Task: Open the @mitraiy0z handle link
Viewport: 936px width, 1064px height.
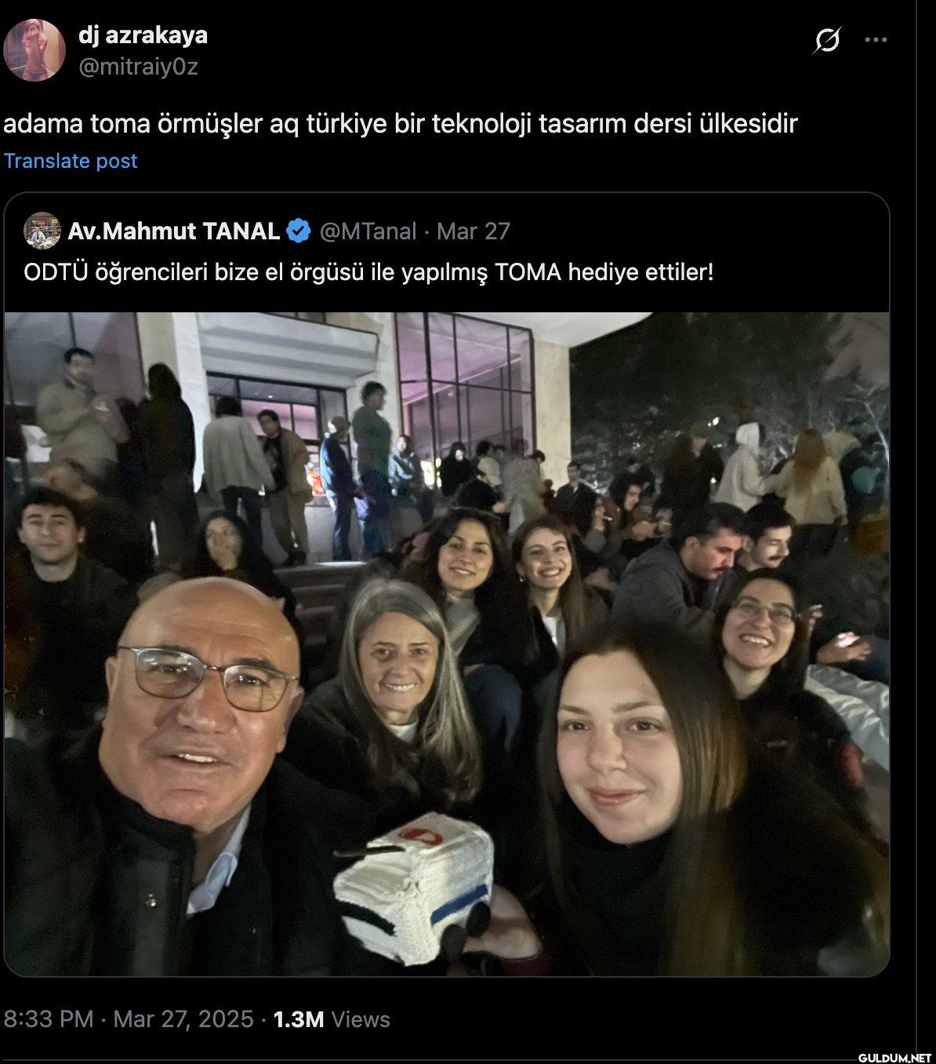Action: click(x=138, y=67)
